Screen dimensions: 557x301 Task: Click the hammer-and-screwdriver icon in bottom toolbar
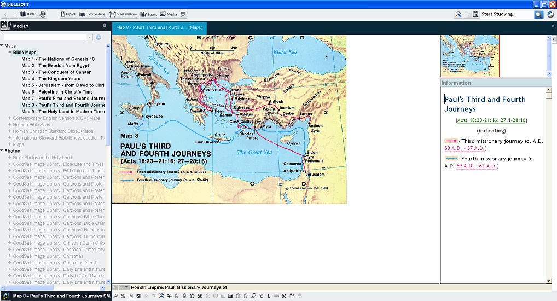[161, 296]
